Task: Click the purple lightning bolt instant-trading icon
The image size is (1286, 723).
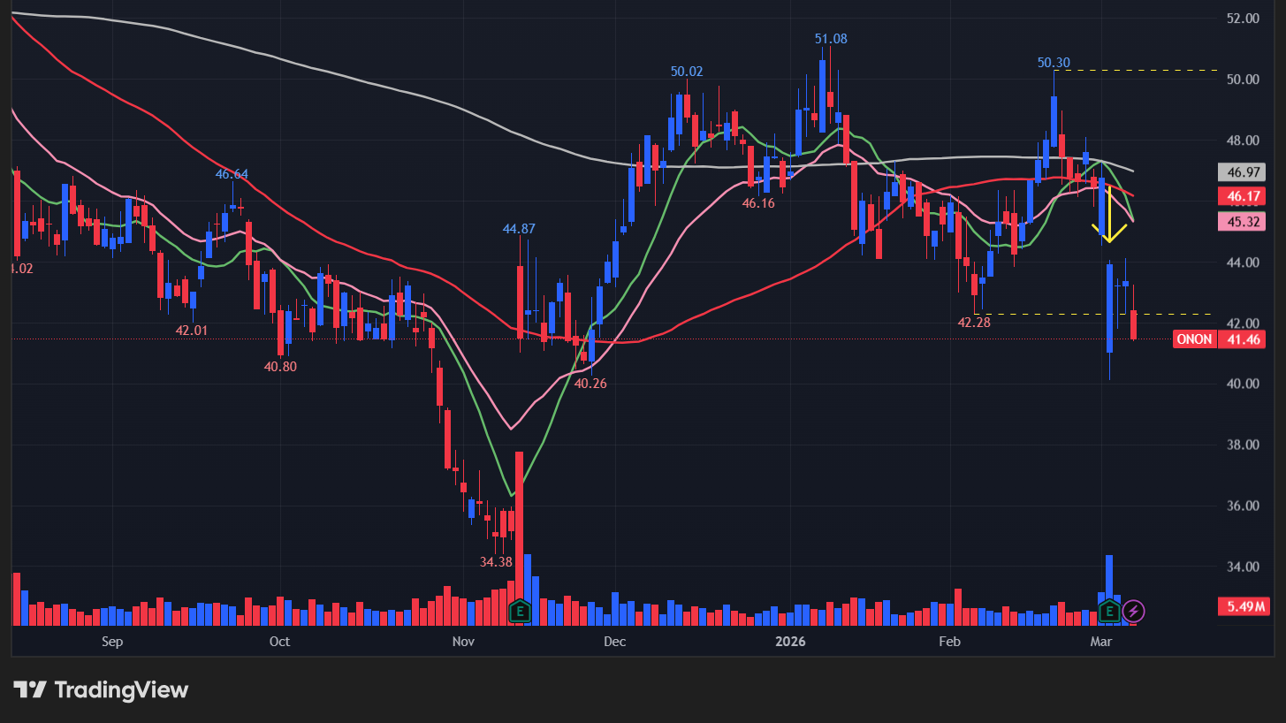Action: pos(1134,610)
